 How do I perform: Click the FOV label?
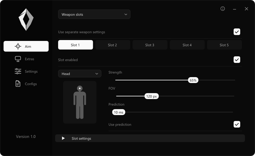[x=112, y=88]
